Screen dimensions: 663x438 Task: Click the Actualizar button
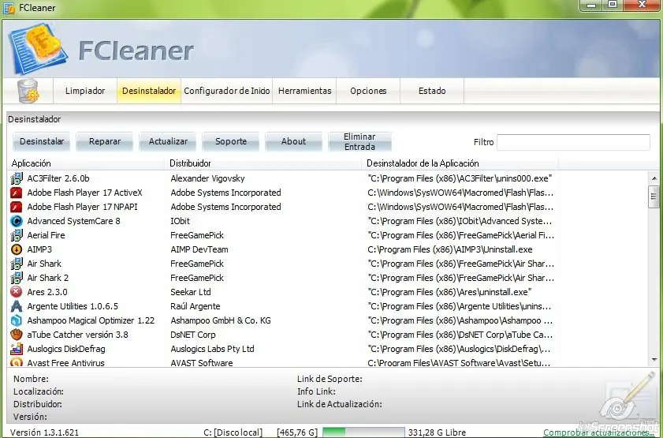168,141
